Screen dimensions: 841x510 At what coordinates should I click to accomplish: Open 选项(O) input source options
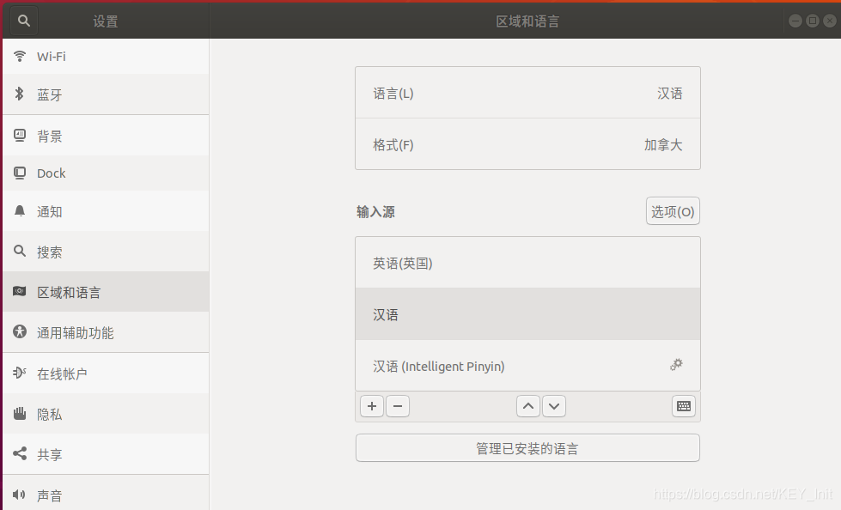[x=673, y=211]
